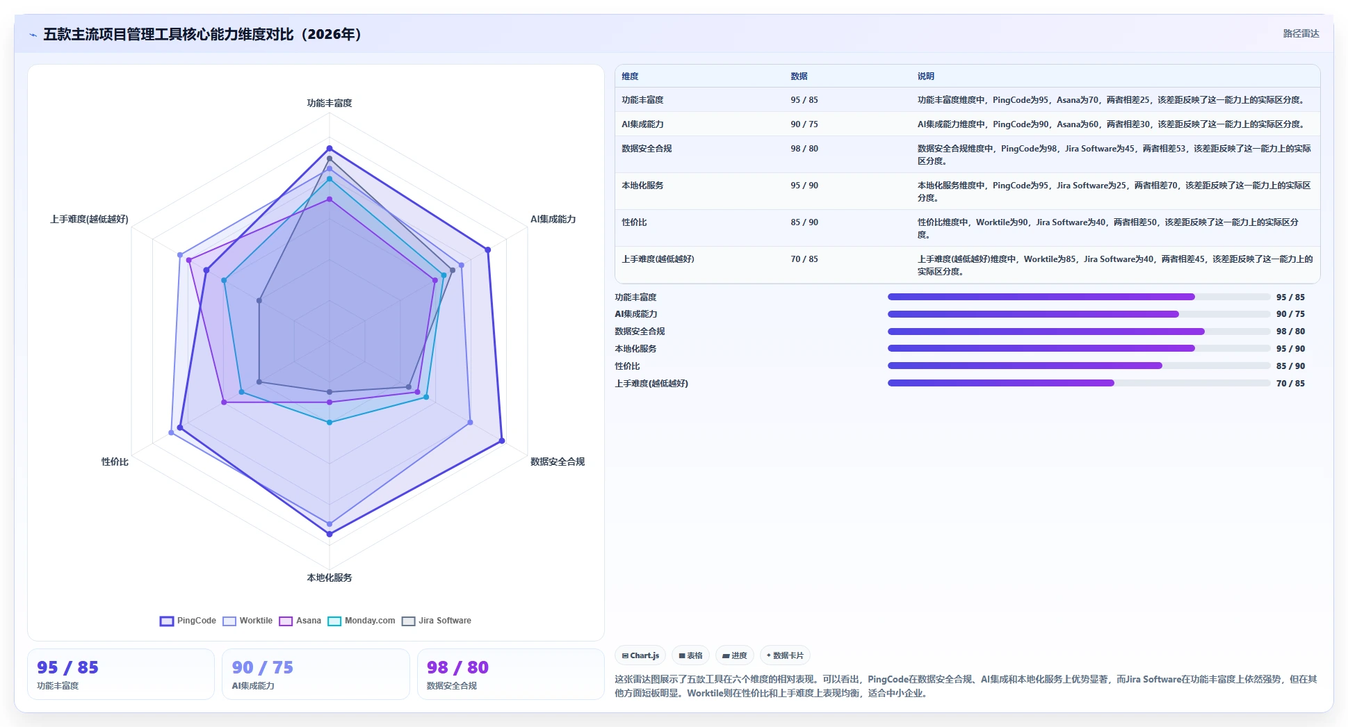
Task: Click PingCode's data point on 本地化服务 axis
Action: pyautogui.click(x=330, y=534)
